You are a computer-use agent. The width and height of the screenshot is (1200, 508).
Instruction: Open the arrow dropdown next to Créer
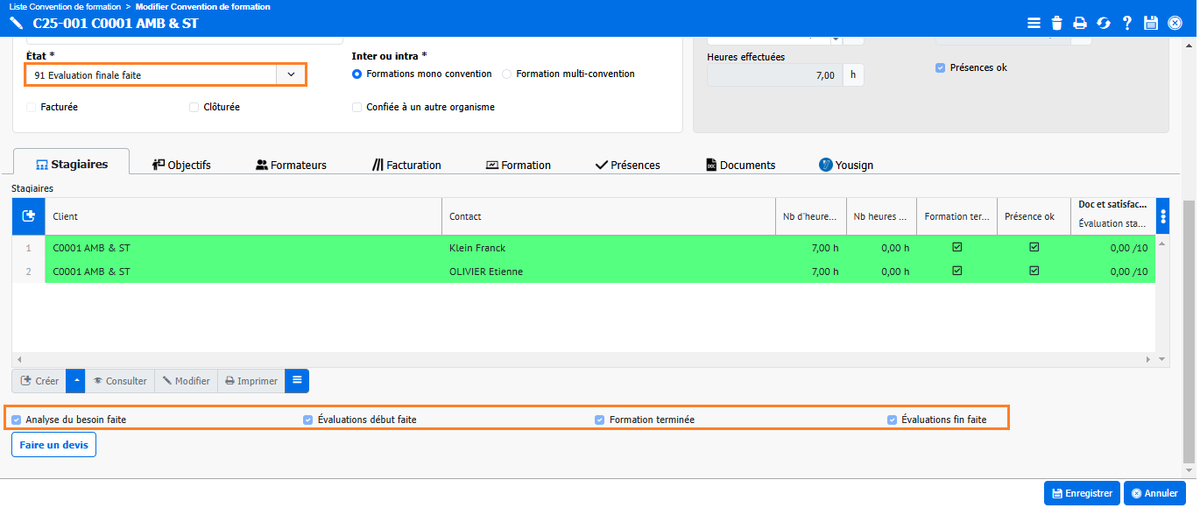pyautogui.click(x=75, y=381)
